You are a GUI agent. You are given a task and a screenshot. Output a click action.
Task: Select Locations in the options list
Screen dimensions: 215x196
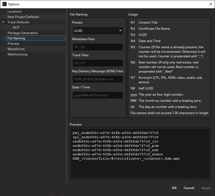point(14,12)
